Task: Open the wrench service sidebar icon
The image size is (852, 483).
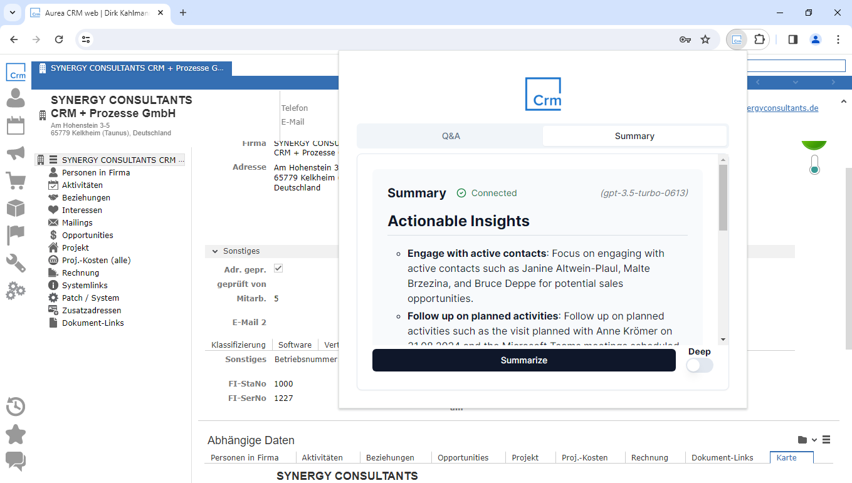Action: 16,263
